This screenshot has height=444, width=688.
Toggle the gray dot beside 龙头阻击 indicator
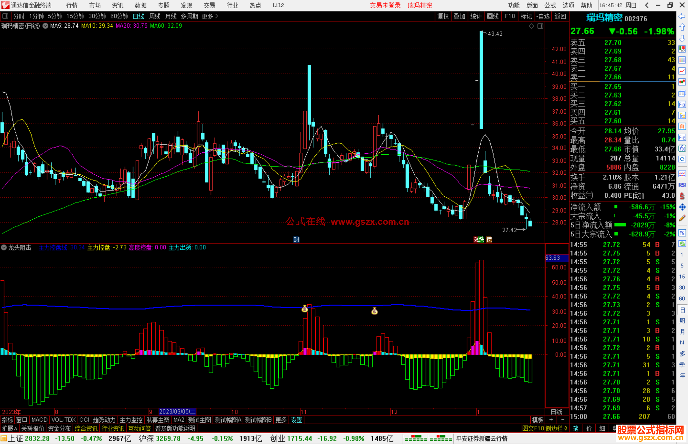(x=4, y=247)
